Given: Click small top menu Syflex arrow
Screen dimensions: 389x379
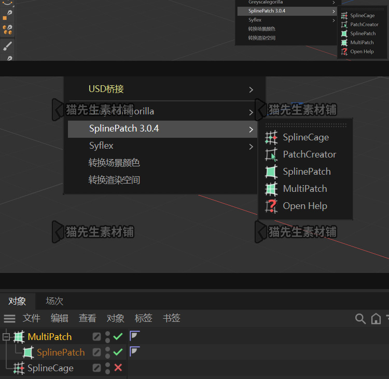Looking at the screenshot, I should 334,20.
